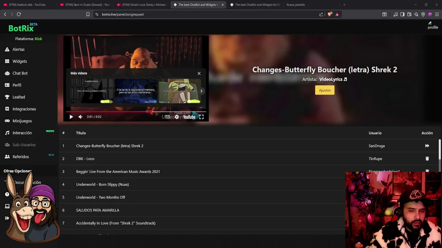This screenshot has height=248, width=442.
Task: Open the Brave VPN shield icon
Action: pos(423,14)
